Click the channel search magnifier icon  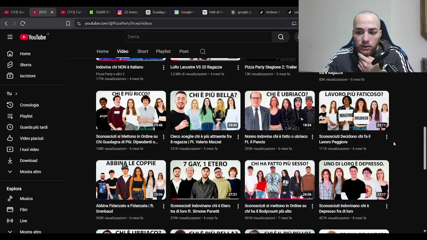point(203,52)
